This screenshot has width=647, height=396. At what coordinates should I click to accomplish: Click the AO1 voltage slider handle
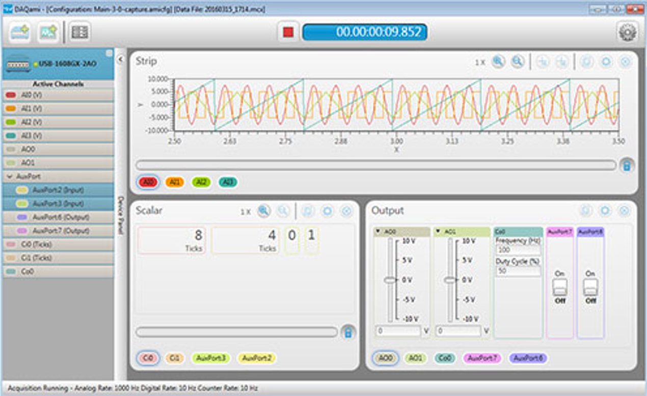coord(450,280)
